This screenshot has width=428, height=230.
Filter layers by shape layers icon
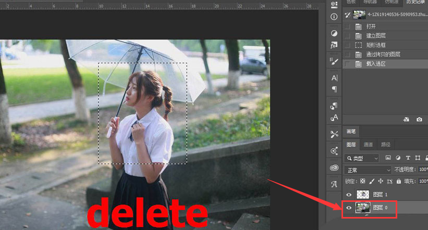418,158
